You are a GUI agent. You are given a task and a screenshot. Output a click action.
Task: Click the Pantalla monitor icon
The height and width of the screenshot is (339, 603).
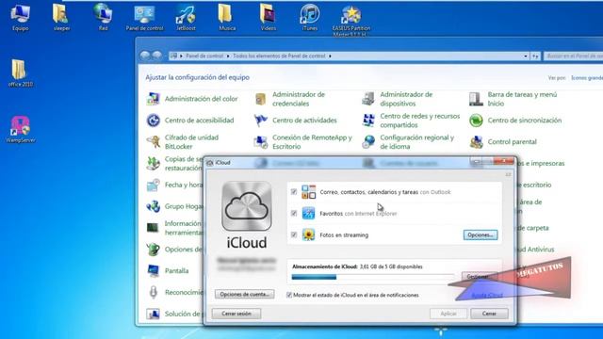[153, 270]
